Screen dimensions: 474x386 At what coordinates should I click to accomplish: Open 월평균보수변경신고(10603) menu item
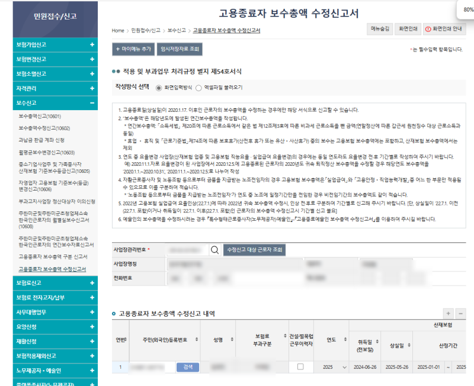[47, 153]
